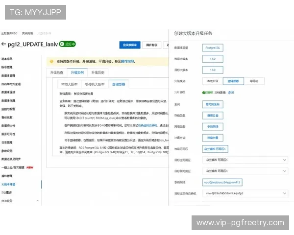
Task: Switch to the 升级检查 tab
Action: coord(57,72)
